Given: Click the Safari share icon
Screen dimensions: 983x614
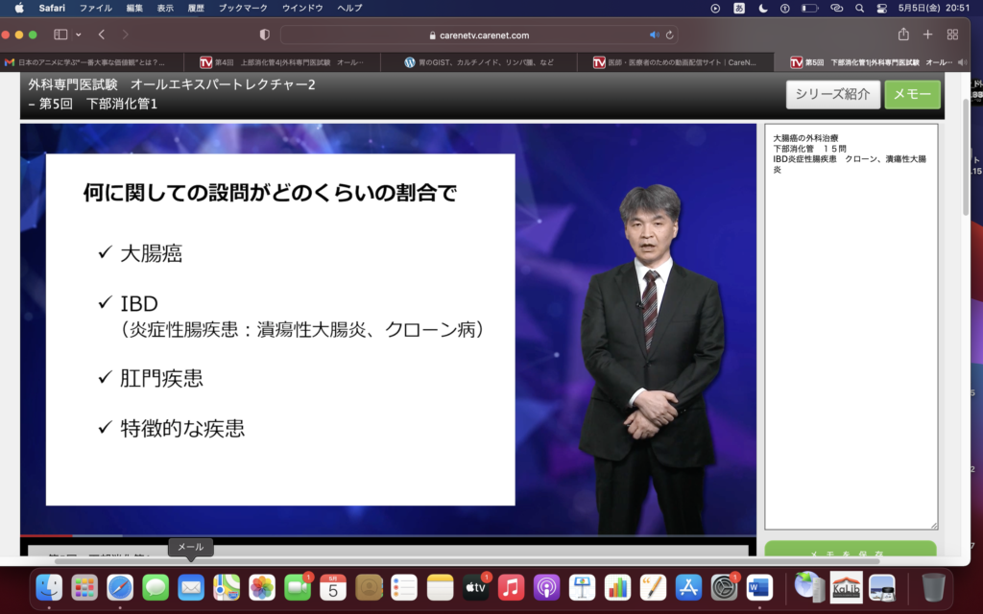Looking at the screenshot, I should [903, 35].
